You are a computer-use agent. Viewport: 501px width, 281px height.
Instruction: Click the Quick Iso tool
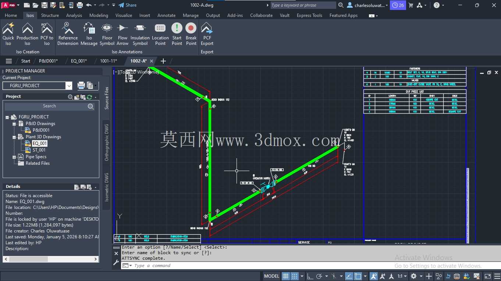click(x=8, y=34)
